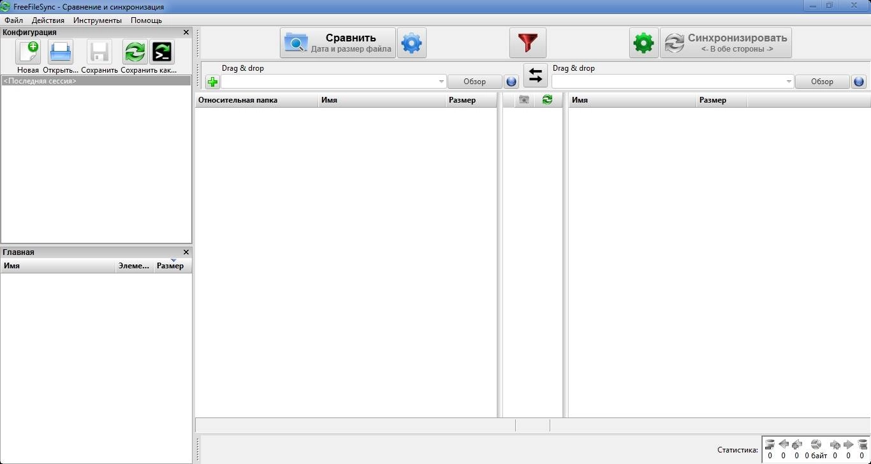Screen dimensions: 871x464
Task: Click the left delete statistics icon
Action: tap(770, 444)
